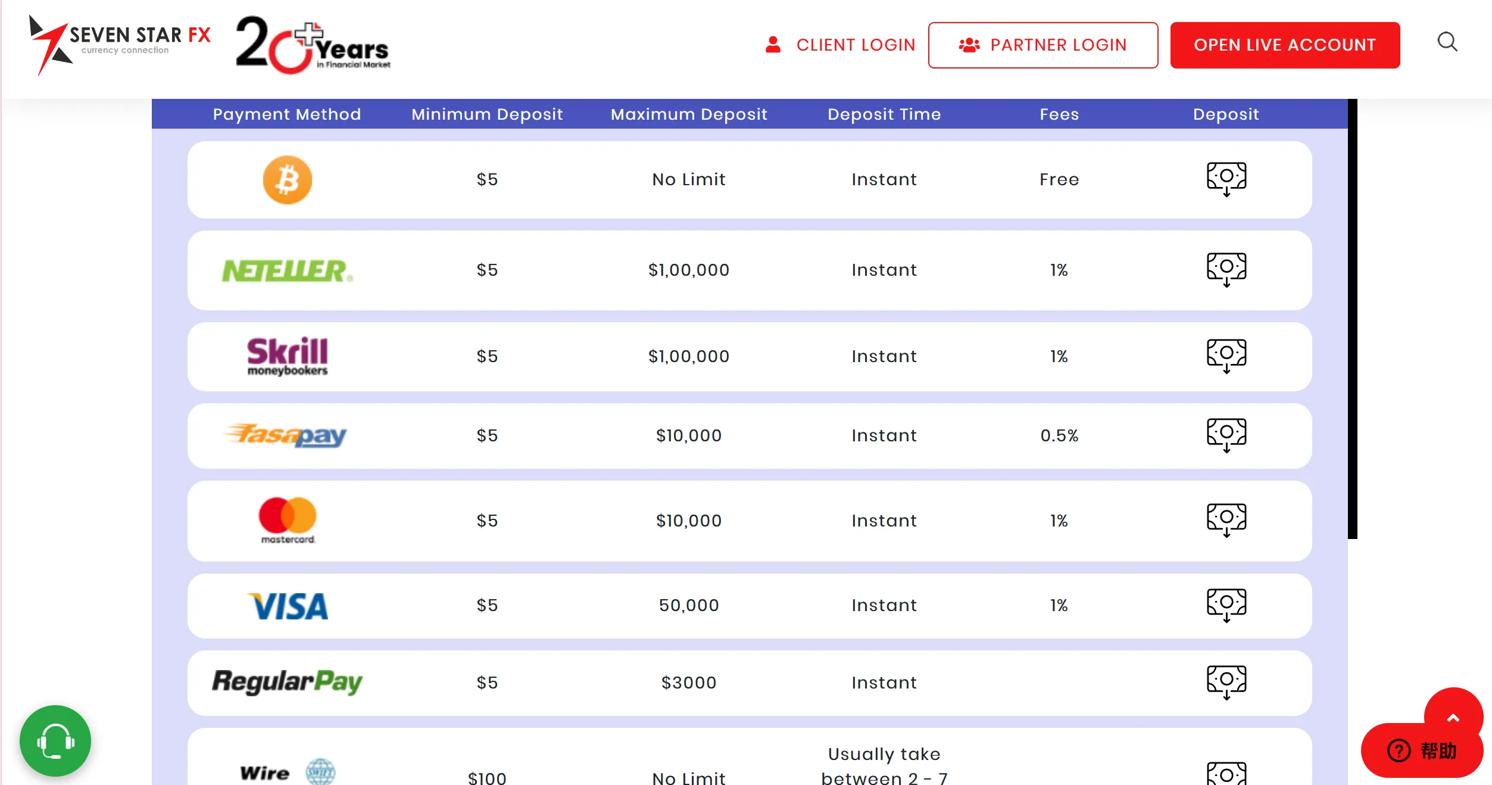Click Skrill's "$1,00,000" maximum deposit
Screen dimensions: 1492x785
(689, 356)
